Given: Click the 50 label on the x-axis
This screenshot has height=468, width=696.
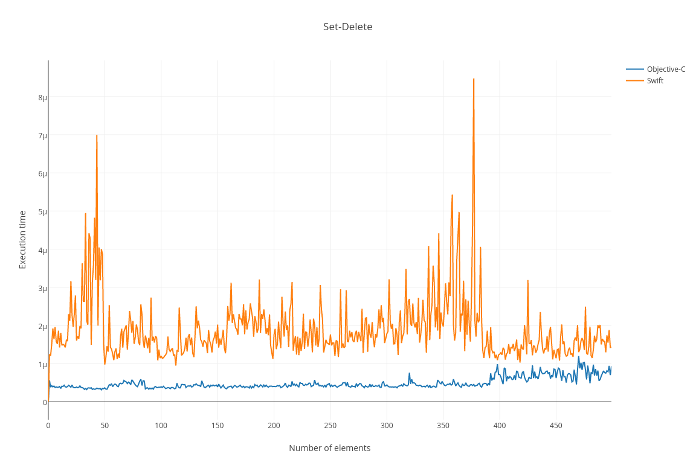Looking at the screenshot, I should tap(104, 425).
